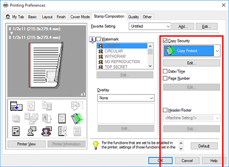Click the paper tray feed icon
This screenshot has height=167, width=229.
tap(16, 106)
